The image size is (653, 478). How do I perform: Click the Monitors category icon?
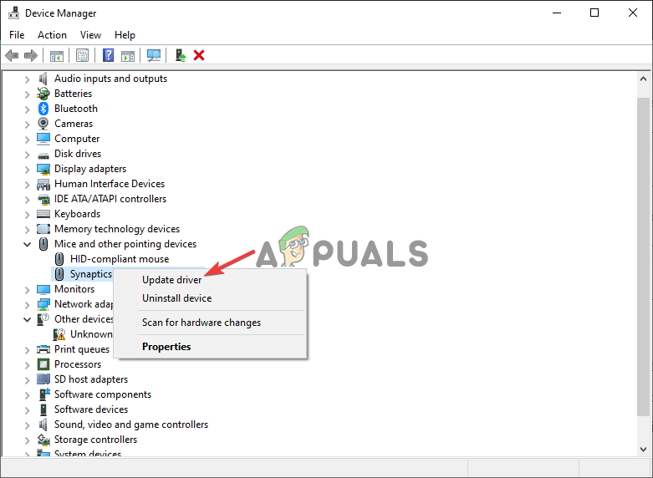coord(43,289)
